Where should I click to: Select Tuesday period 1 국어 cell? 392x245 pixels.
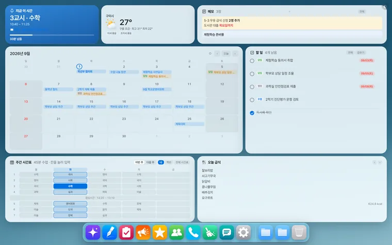[x=70, y=174]
